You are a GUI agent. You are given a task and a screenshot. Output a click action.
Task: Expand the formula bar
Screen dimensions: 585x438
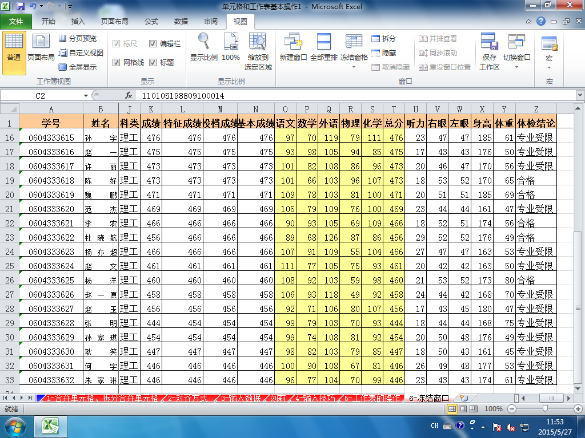(x=580, y=95)
